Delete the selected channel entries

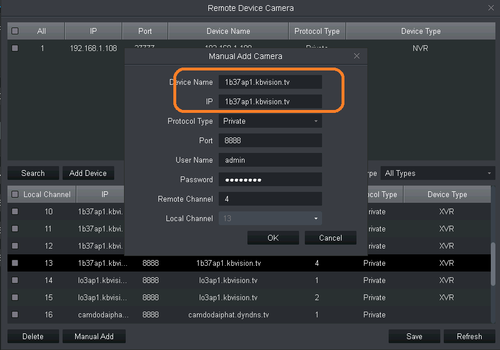33,337
